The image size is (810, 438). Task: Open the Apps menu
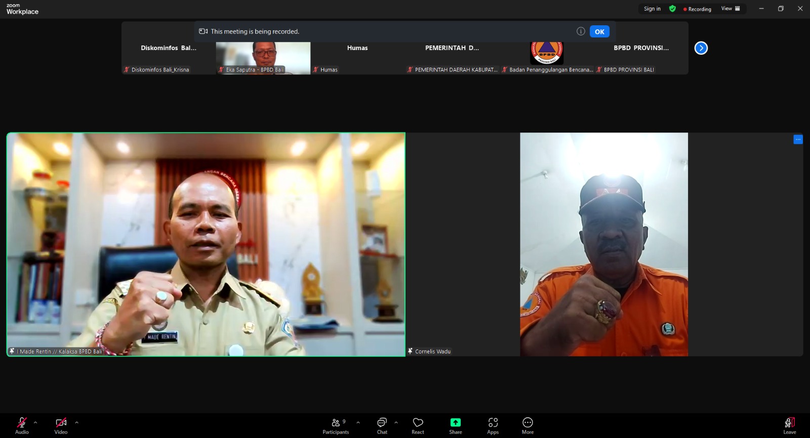493,425
